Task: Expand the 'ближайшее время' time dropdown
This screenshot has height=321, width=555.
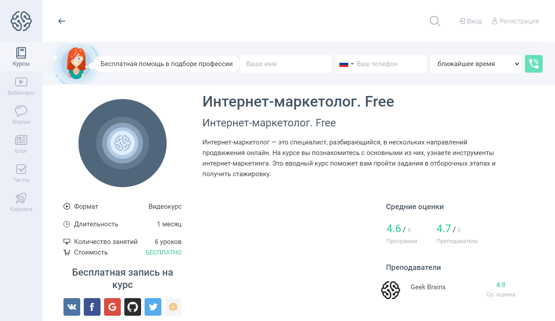Action: click(476, 64)
